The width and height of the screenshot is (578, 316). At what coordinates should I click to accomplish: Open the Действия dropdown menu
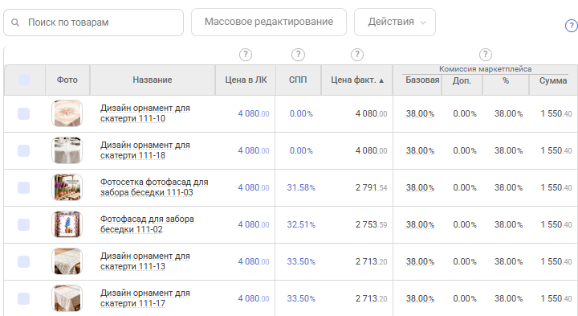point(395,23)
